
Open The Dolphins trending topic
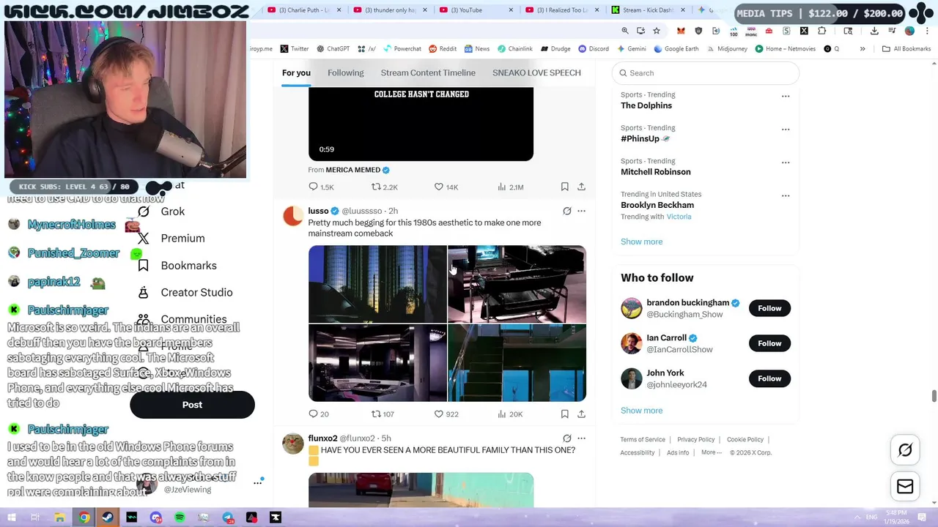[646, 105]
